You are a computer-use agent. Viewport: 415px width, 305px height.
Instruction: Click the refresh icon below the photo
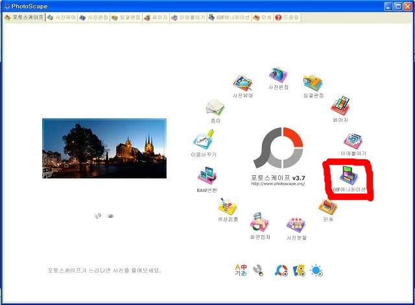coord(98,216)
